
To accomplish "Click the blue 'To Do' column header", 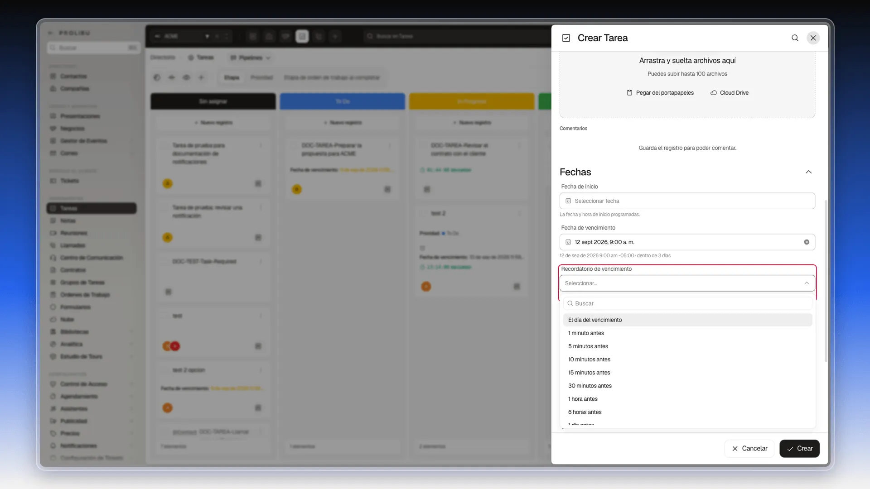I will point(343,101).
